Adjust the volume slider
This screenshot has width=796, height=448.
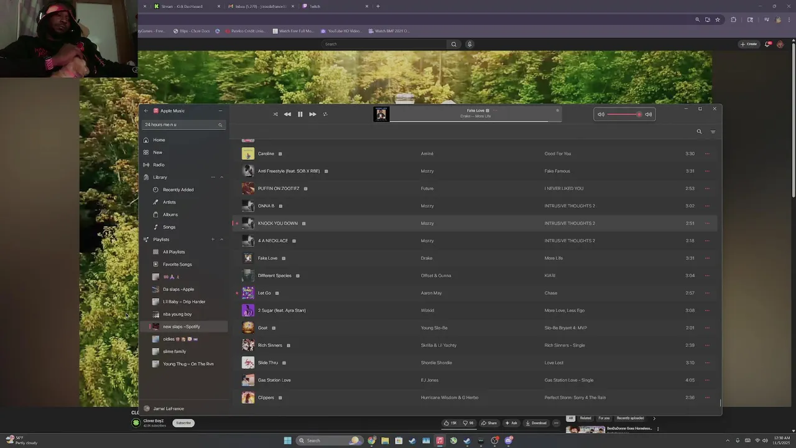624,114
